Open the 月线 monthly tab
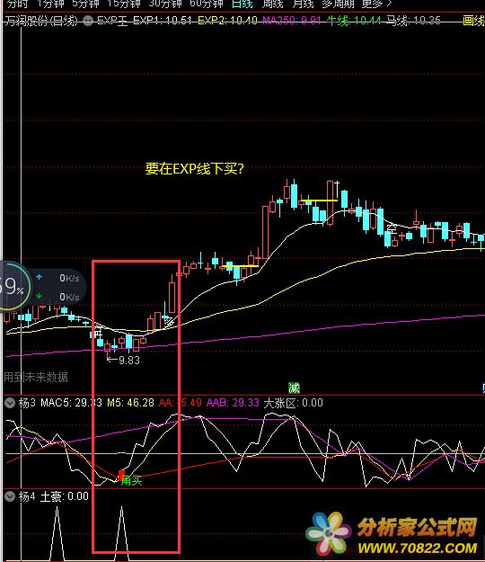 (x=304, y=4)
